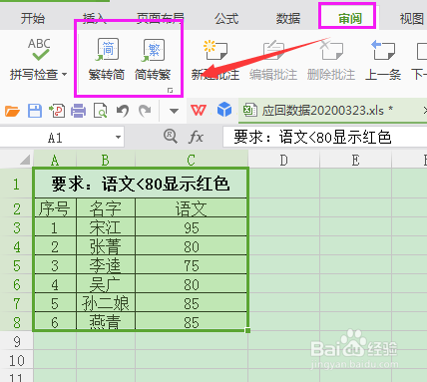This screenshot has height=382, width=427.
Task: Click the export to PDF icon
Action: click(57, 111)
